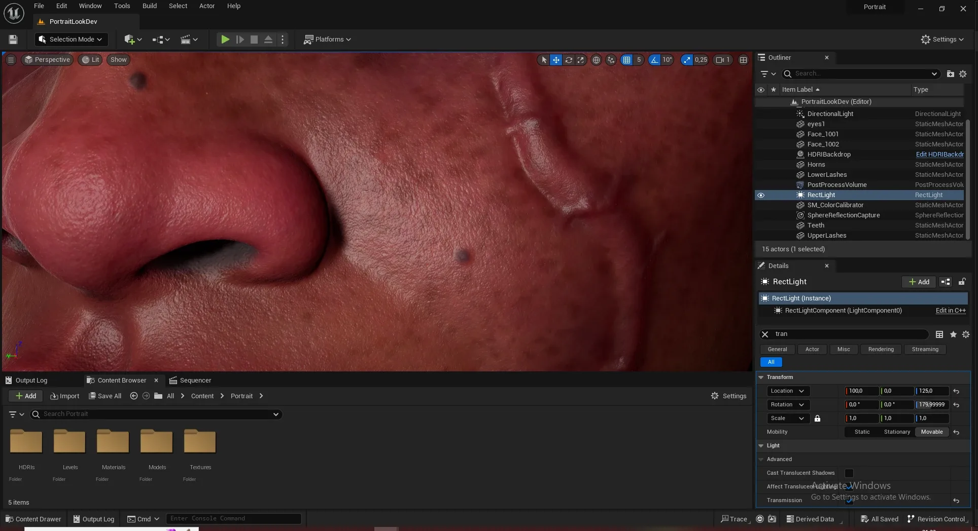Open the File menu
The image size is (978, 531).
[39, 6]
